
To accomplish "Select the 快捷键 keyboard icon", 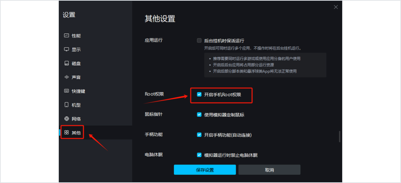I will point(66,91).
